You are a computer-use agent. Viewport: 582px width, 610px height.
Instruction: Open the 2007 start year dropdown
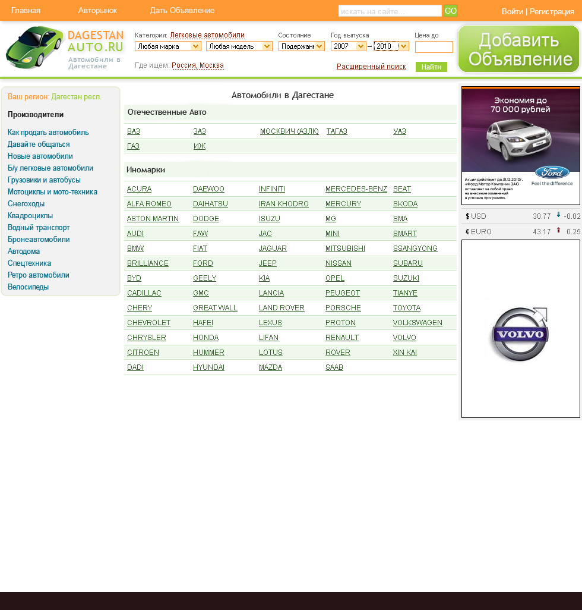click(x=349, y=46)
